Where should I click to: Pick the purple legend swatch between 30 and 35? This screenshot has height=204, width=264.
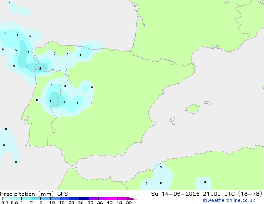94,199
